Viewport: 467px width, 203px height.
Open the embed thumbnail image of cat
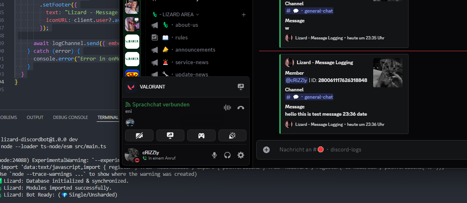pyautogui.click(x=388, y=73)
